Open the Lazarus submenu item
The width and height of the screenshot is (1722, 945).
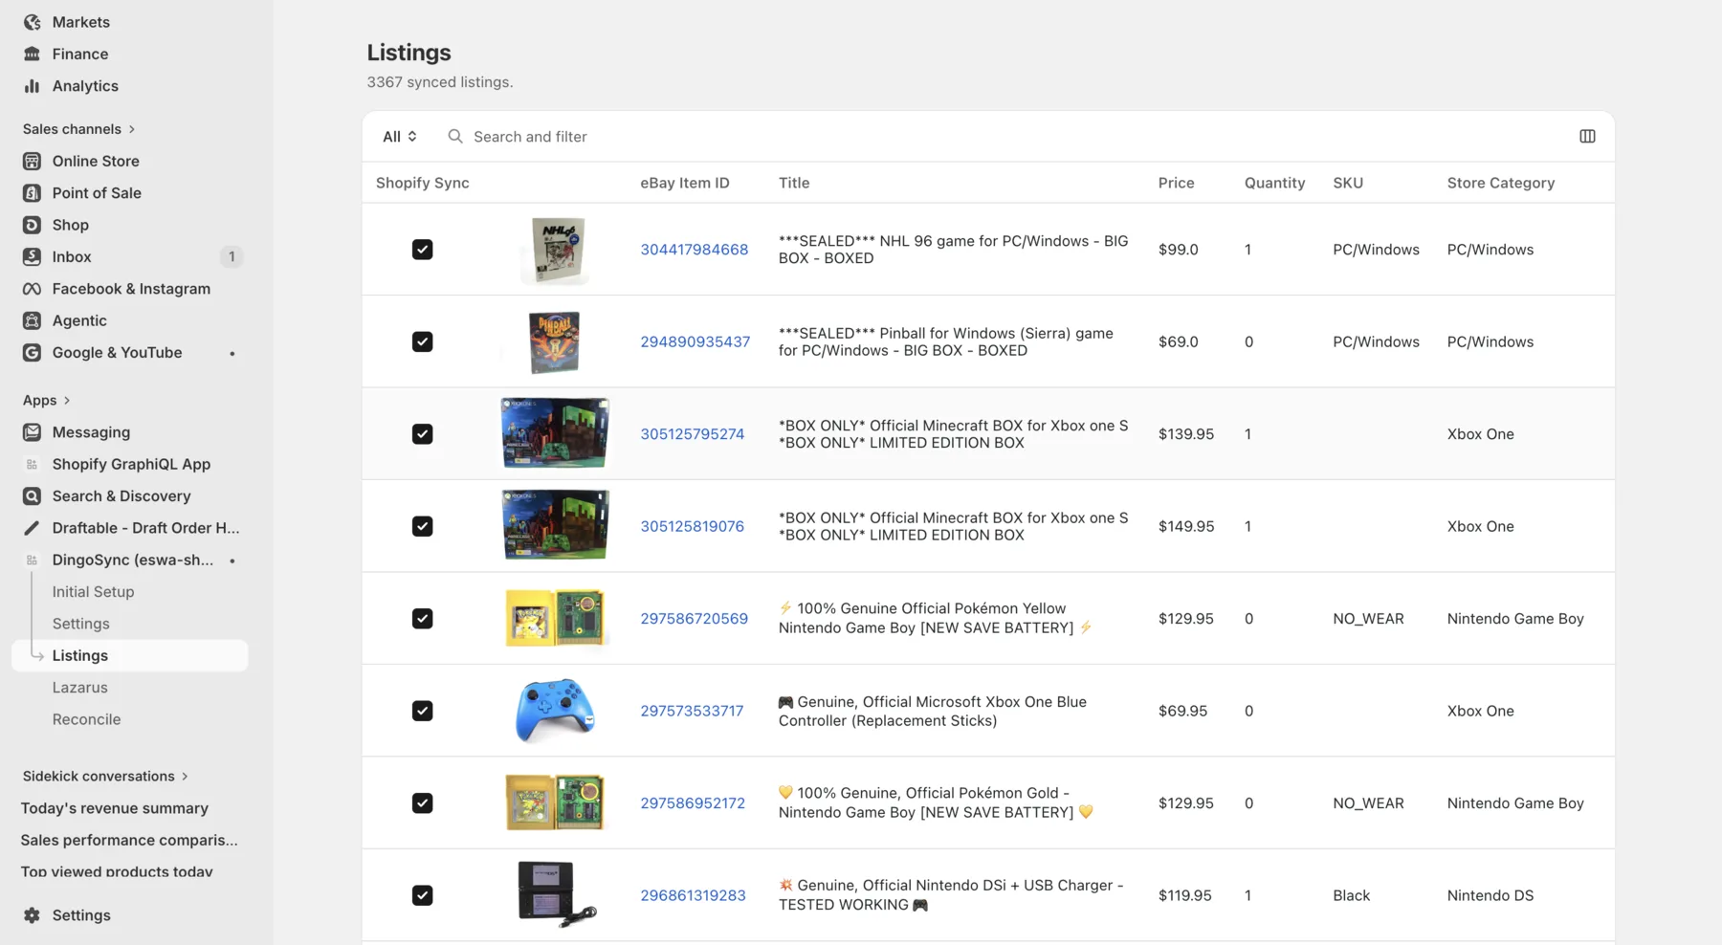click(79, 688)
